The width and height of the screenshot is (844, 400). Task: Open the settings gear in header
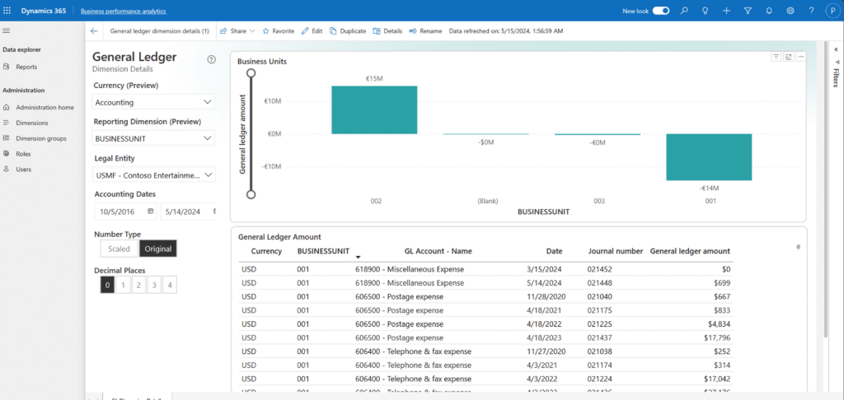(x=790, y=11)
